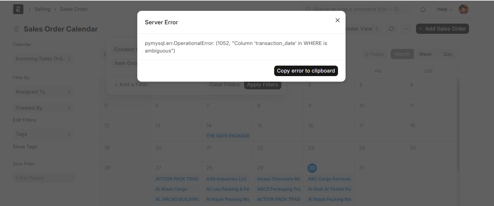Viewport: 494px width, 206px height.
Task: Switch calendar to Week view
Action: point(425,54)
